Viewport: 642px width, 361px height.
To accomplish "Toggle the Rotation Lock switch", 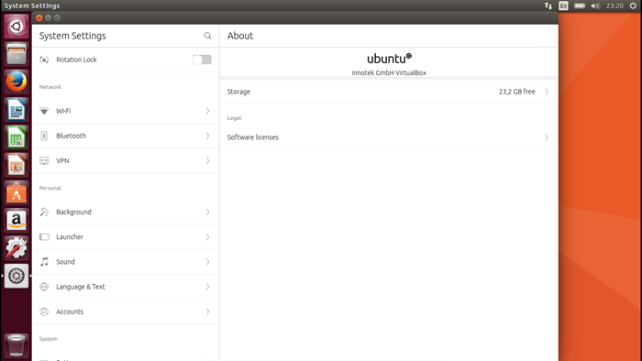I will coord(202,60).
